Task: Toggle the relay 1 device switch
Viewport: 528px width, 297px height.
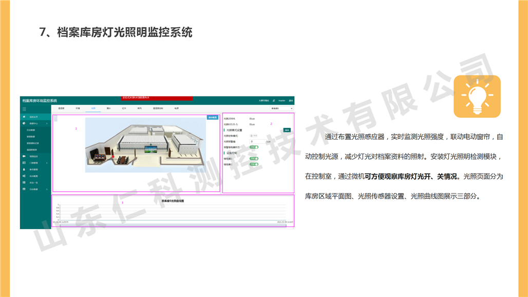Action: coord(254,159)
